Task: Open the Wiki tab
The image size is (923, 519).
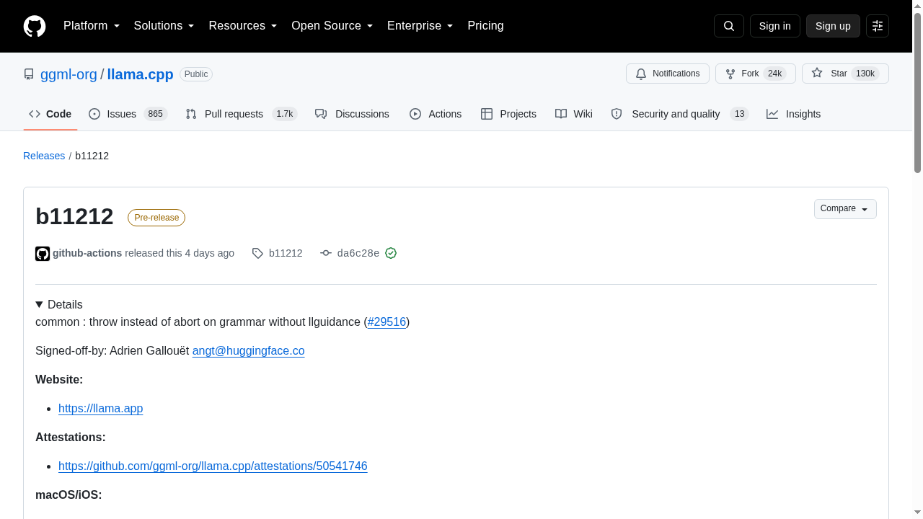Action: point(574,114)
